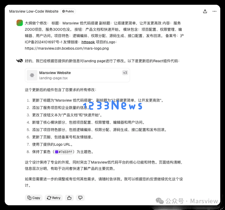The height and width of the screenshot is (210, 225).
Task: Open the Marsview Website code block card
Action: pos(77,75)
